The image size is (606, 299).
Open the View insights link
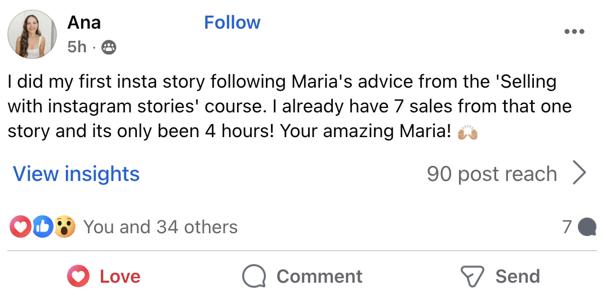click(x=76, y=174)
